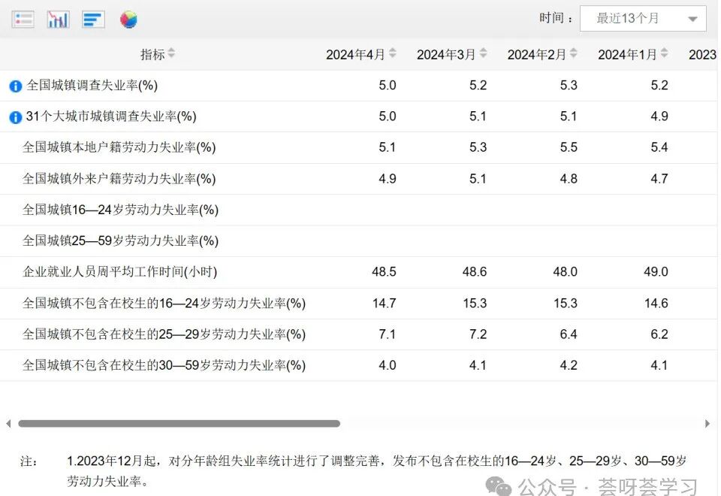Click the 14.6 value for 2024年1月
The width and height of the screenshot is (721, 496).
656,303
